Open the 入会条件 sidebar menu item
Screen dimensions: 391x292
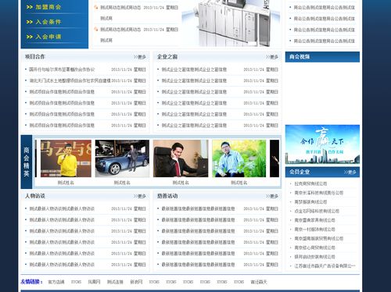[48, 22]
